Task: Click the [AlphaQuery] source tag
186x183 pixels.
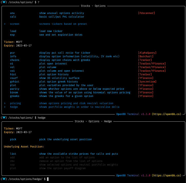Action: [147, 53]
